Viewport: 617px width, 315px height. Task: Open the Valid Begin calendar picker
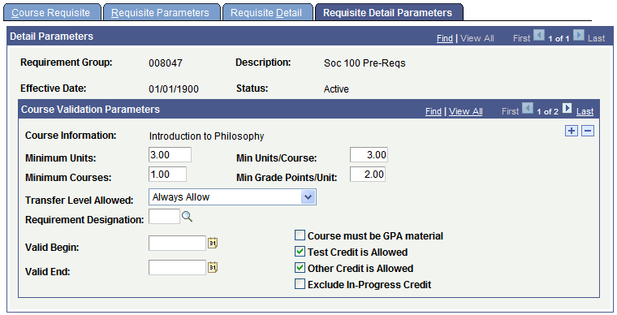(213, 243)
